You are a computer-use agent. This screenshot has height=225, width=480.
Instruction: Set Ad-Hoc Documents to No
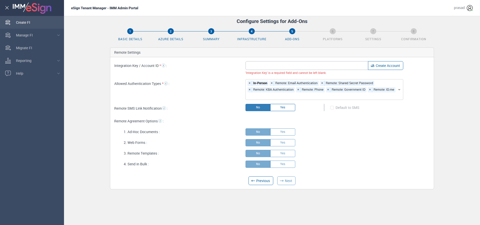(x=258, y=132)
